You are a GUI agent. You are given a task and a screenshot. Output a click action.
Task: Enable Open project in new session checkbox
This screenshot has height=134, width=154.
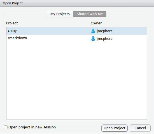point(6,127)
